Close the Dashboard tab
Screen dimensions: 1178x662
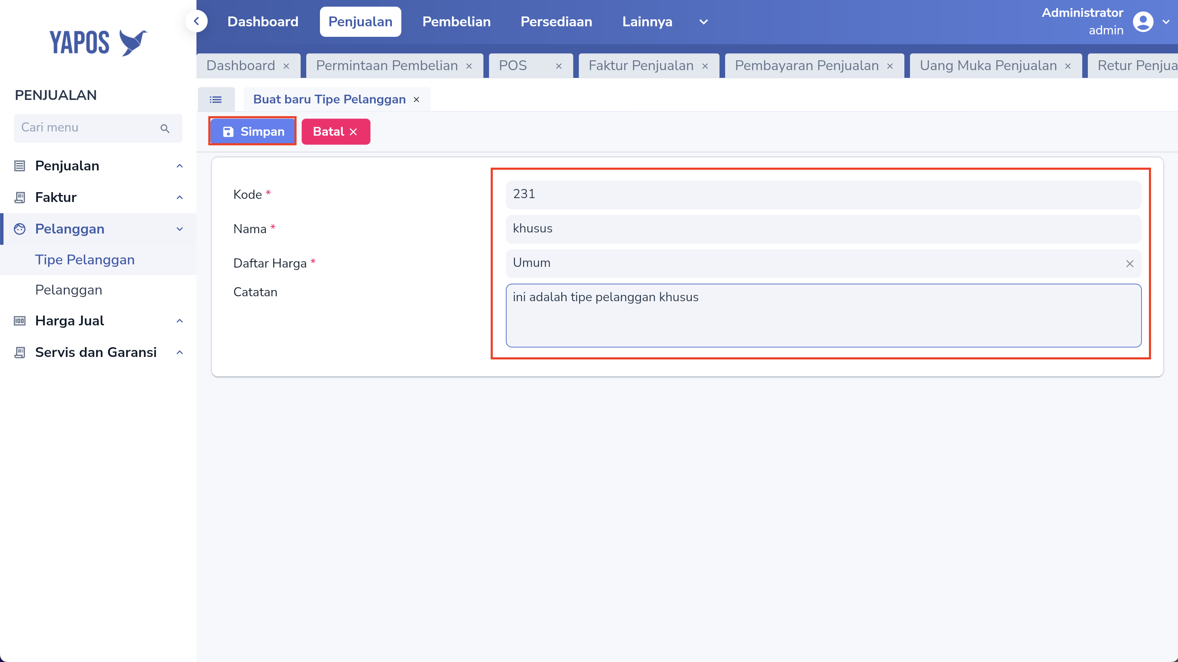(286, 66)
